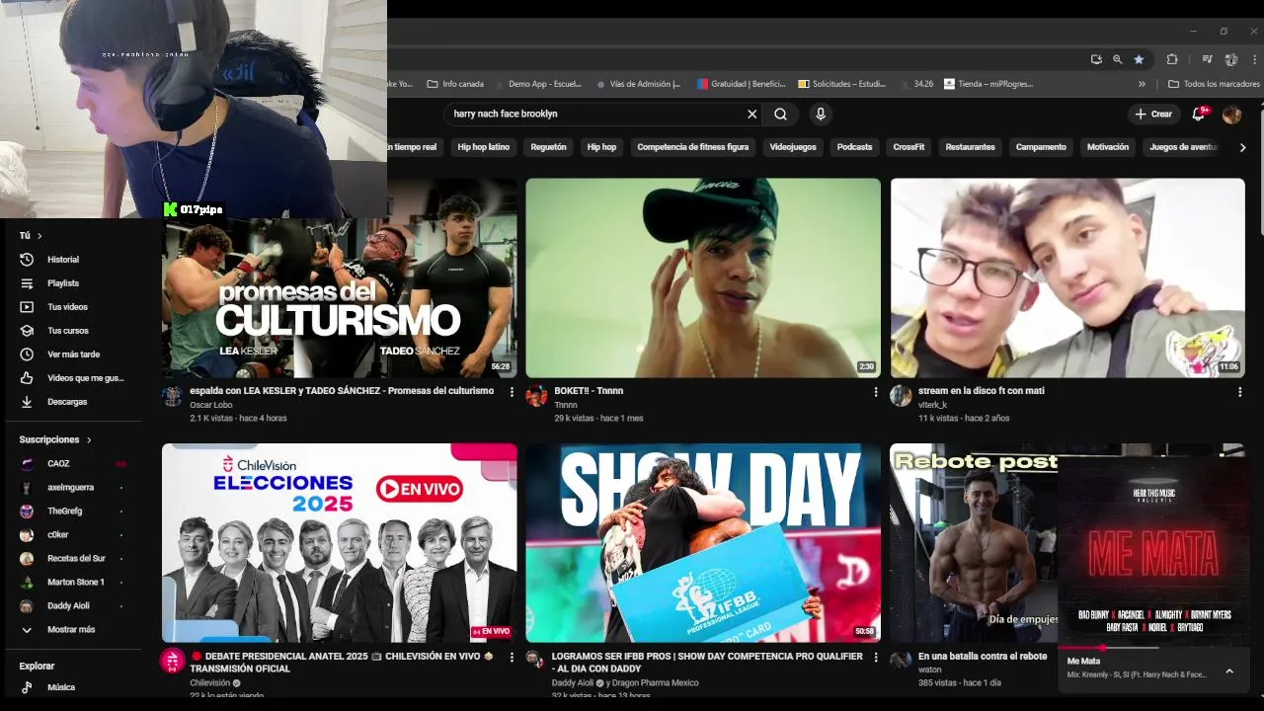The height and width of the screenshot is (711, 1264).
Task: Click the Crear button
Action: tap(1153, 114)
